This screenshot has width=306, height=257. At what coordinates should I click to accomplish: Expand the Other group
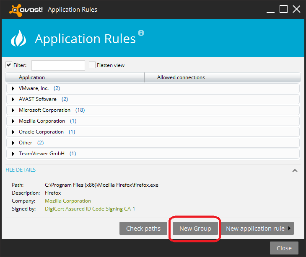(x=13, y=143)
